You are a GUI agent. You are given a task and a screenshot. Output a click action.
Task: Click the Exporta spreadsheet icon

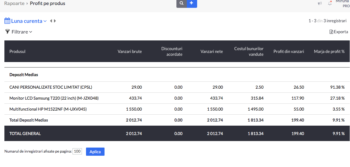[x=331, y=32]
